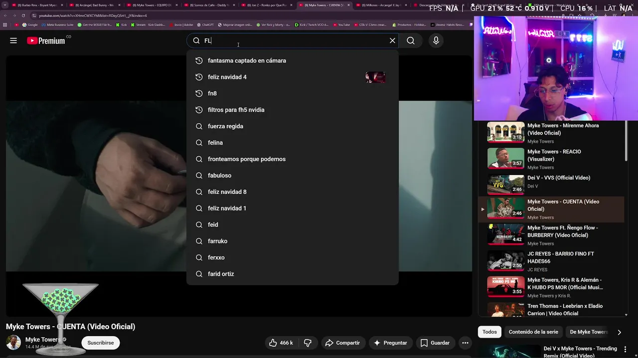Open the ChatGPT bookmark

coord(205,24)
